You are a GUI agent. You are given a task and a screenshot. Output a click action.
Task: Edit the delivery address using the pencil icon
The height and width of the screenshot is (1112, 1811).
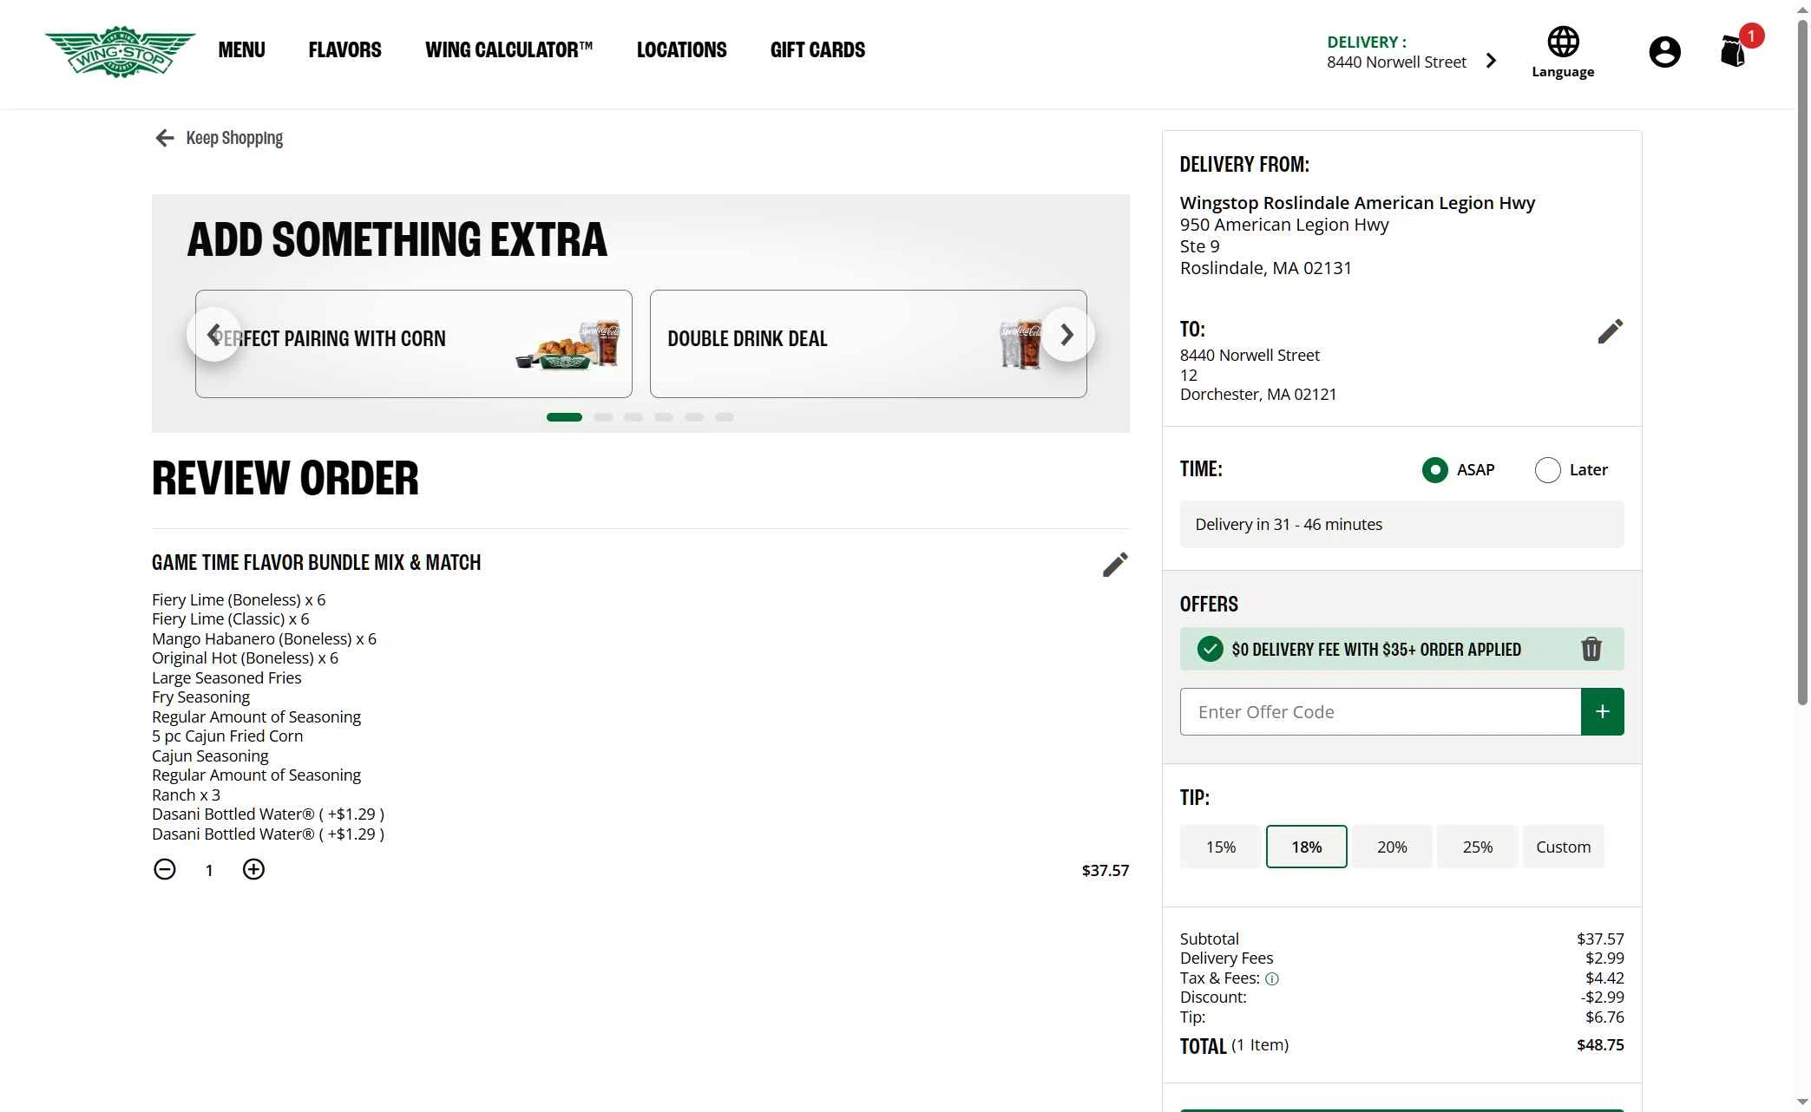[1610, 330]
